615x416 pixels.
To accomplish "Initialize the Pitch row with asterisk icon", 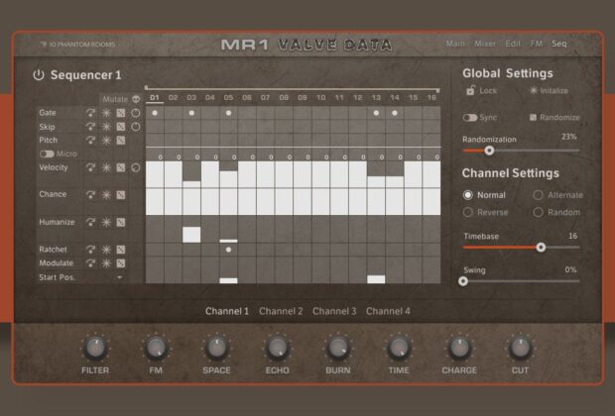I will tap(106, 141).
